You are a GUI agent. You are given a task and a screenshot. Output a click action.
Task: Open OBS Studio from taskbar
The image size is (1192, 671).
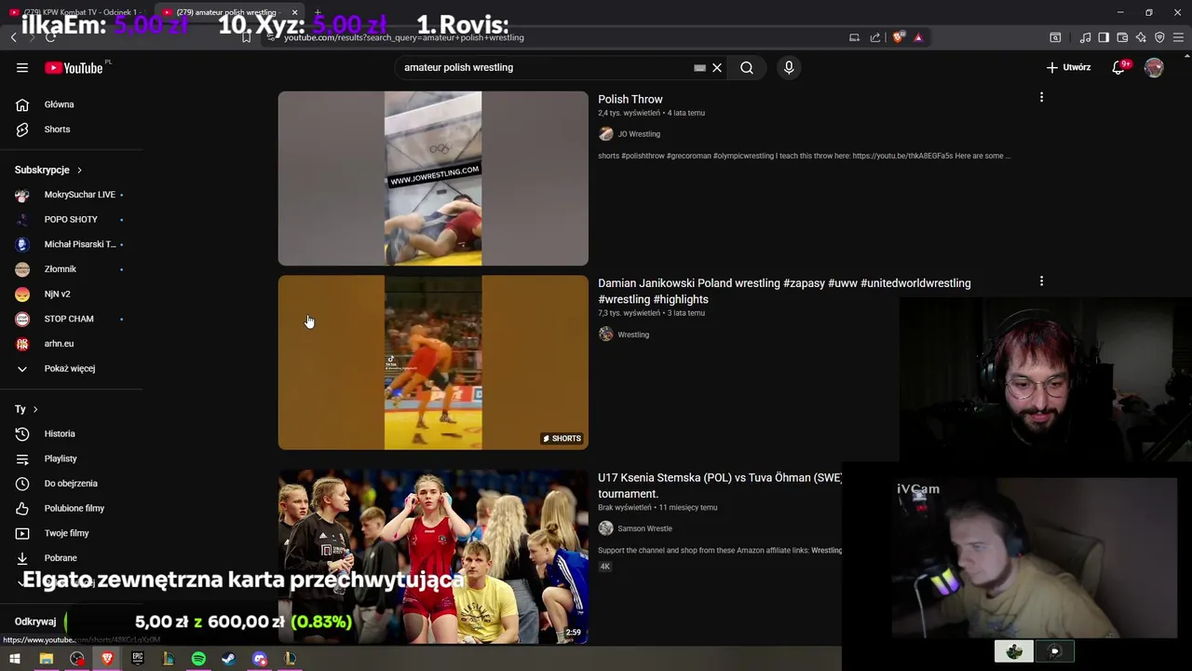pyautogui.click(x=77, y=659)
